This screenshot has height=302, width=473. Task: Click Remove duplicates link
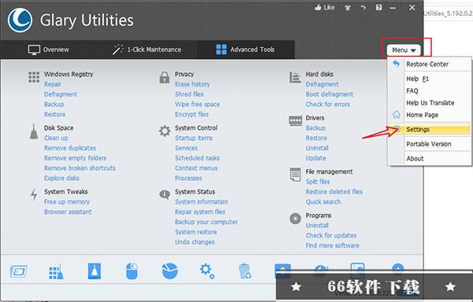coord(69,148)
